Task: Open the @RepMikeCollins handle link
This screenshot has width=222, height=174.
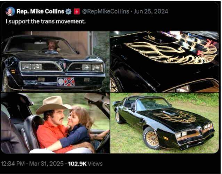Action: (x=106, y=11)
